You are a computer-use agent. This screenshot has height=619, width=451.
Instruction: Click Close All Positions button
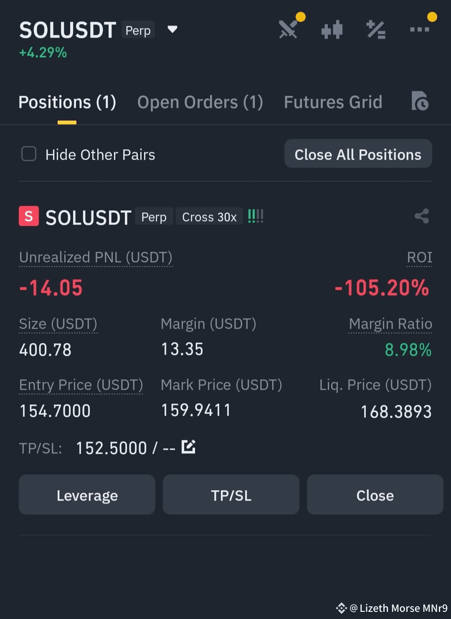(x=358, y=154)
